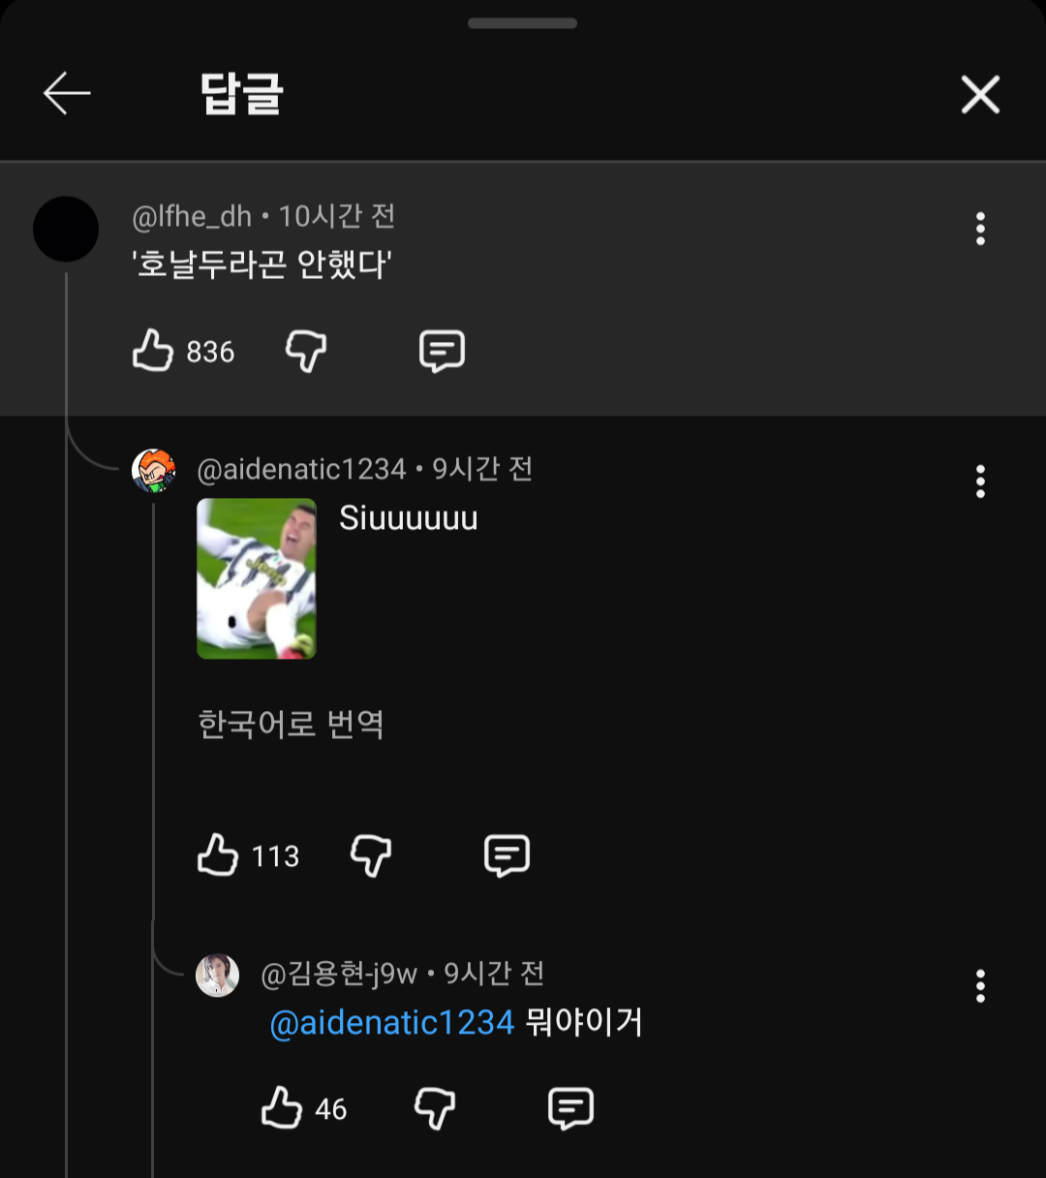Close the replies panel with X
Image resolution: width=1046 pixels, height=1178 pixels.
pos(980,95)
